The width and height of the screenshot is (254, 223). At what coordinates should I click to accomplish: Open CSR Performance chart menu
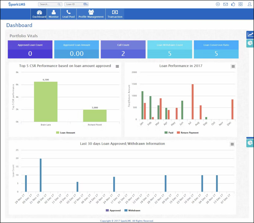pos(117,66)
